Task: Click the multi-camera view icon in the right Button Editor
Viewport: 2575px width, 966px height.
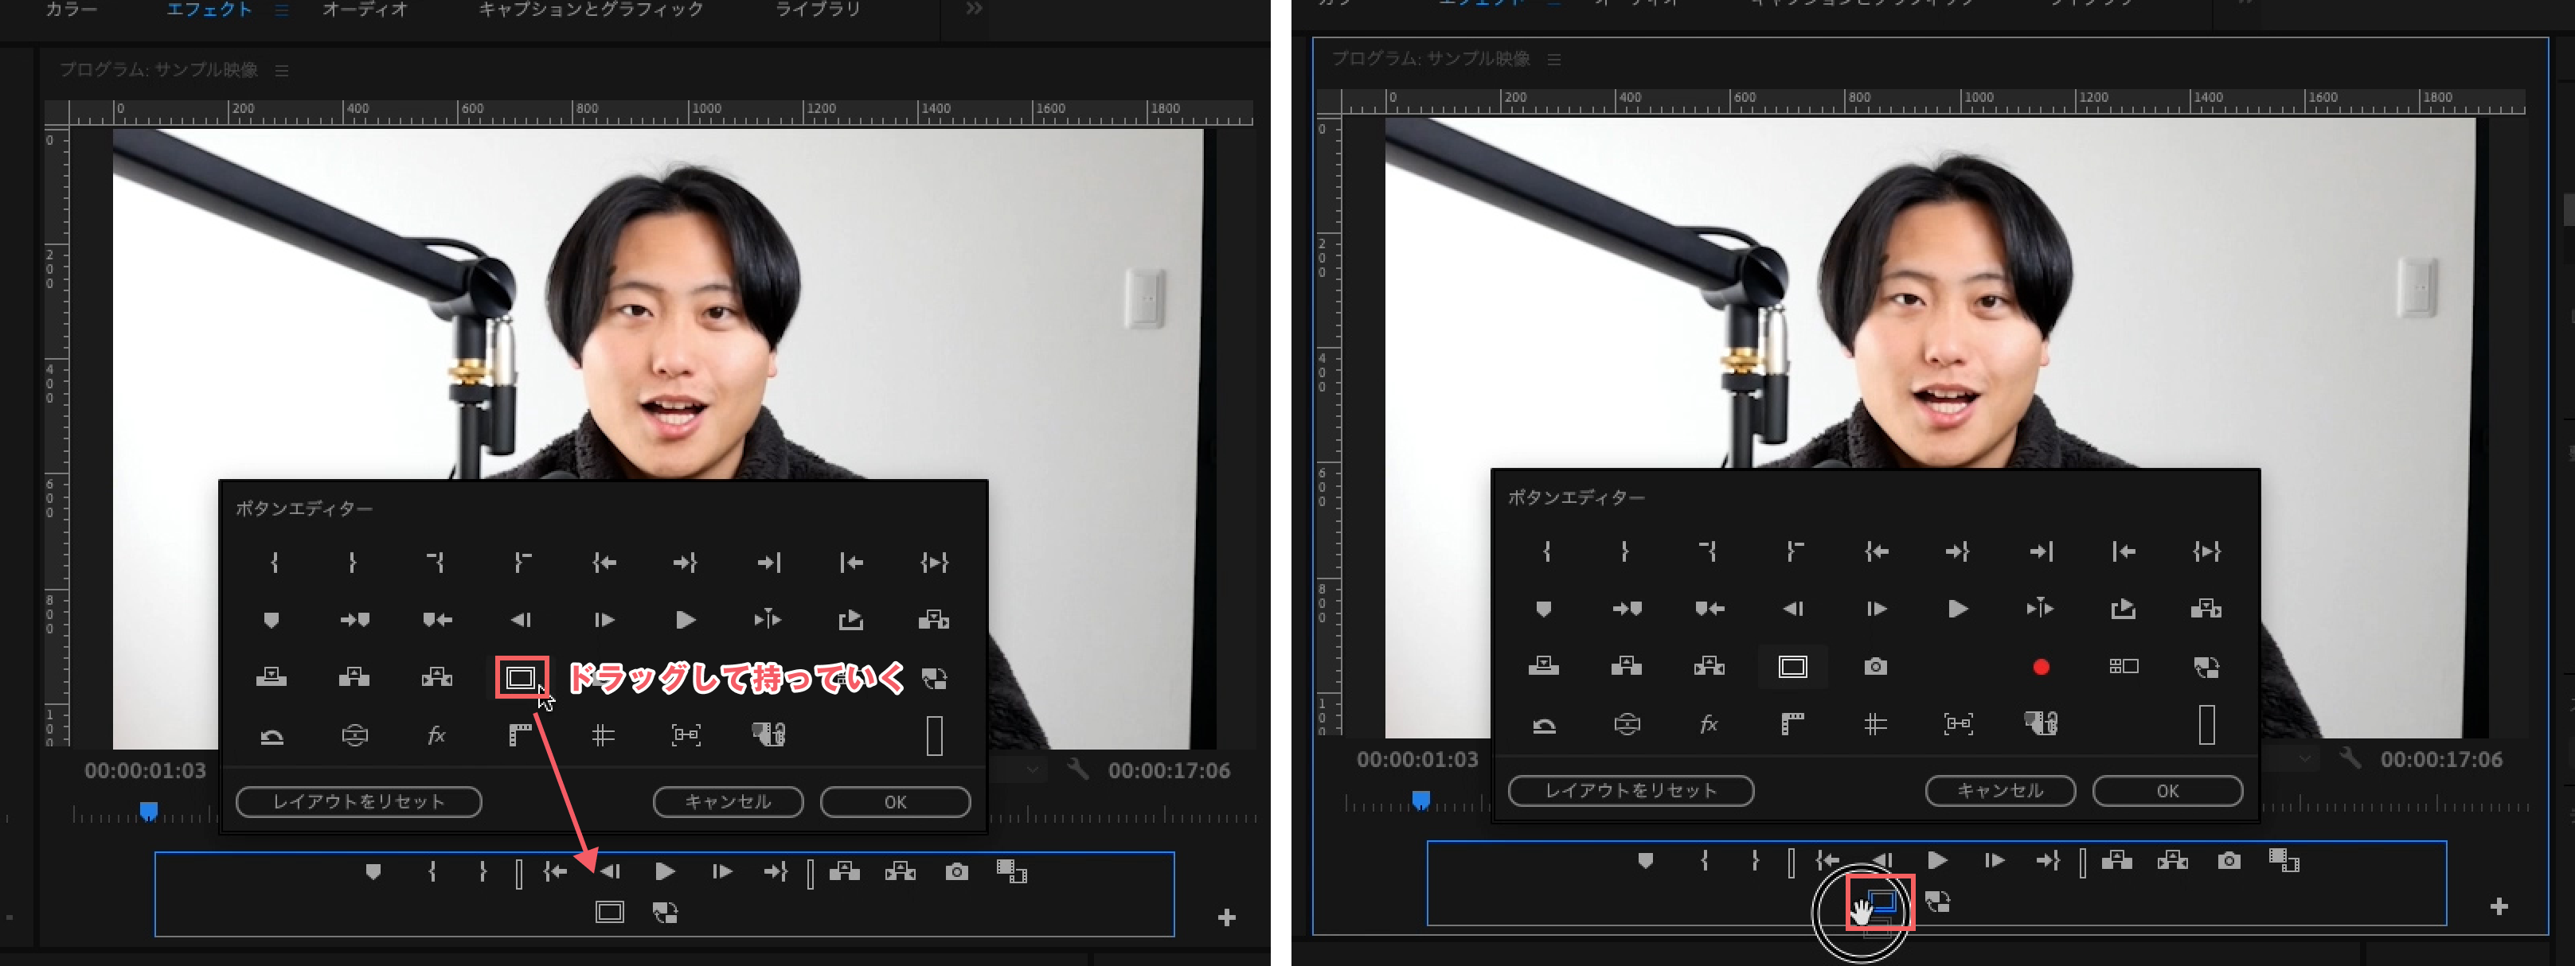Action: point(2124,666)
